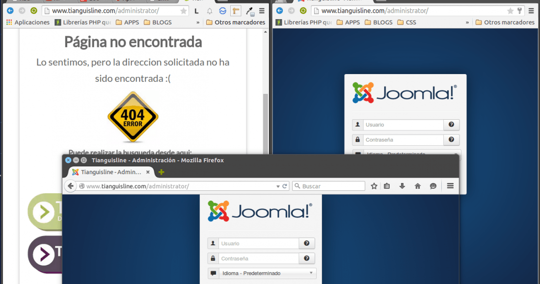Open the hamburger menu of left Chrome window
The height and width of the screenshot is (284, 540).
262,11
